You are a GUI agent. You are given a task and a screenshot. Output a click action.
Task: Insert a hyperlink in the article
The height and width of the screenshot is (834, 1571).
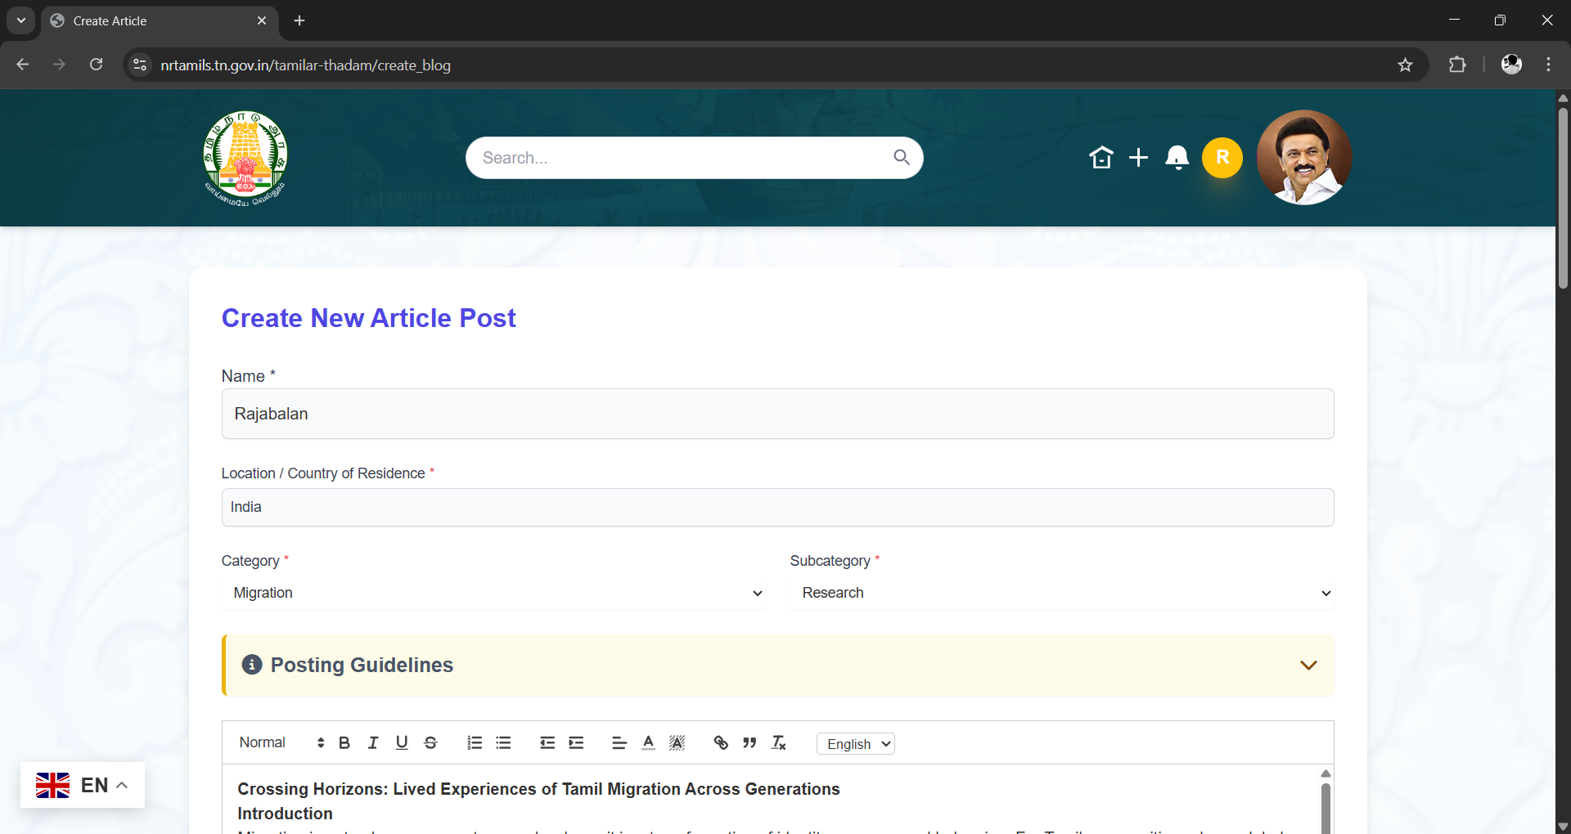pos(720,742)
